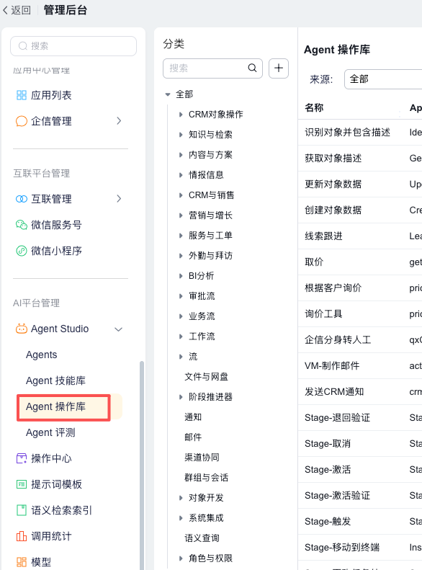422x570 pixels.
Task: Expand the 服务与工单 category arrow
Action: 181,236
